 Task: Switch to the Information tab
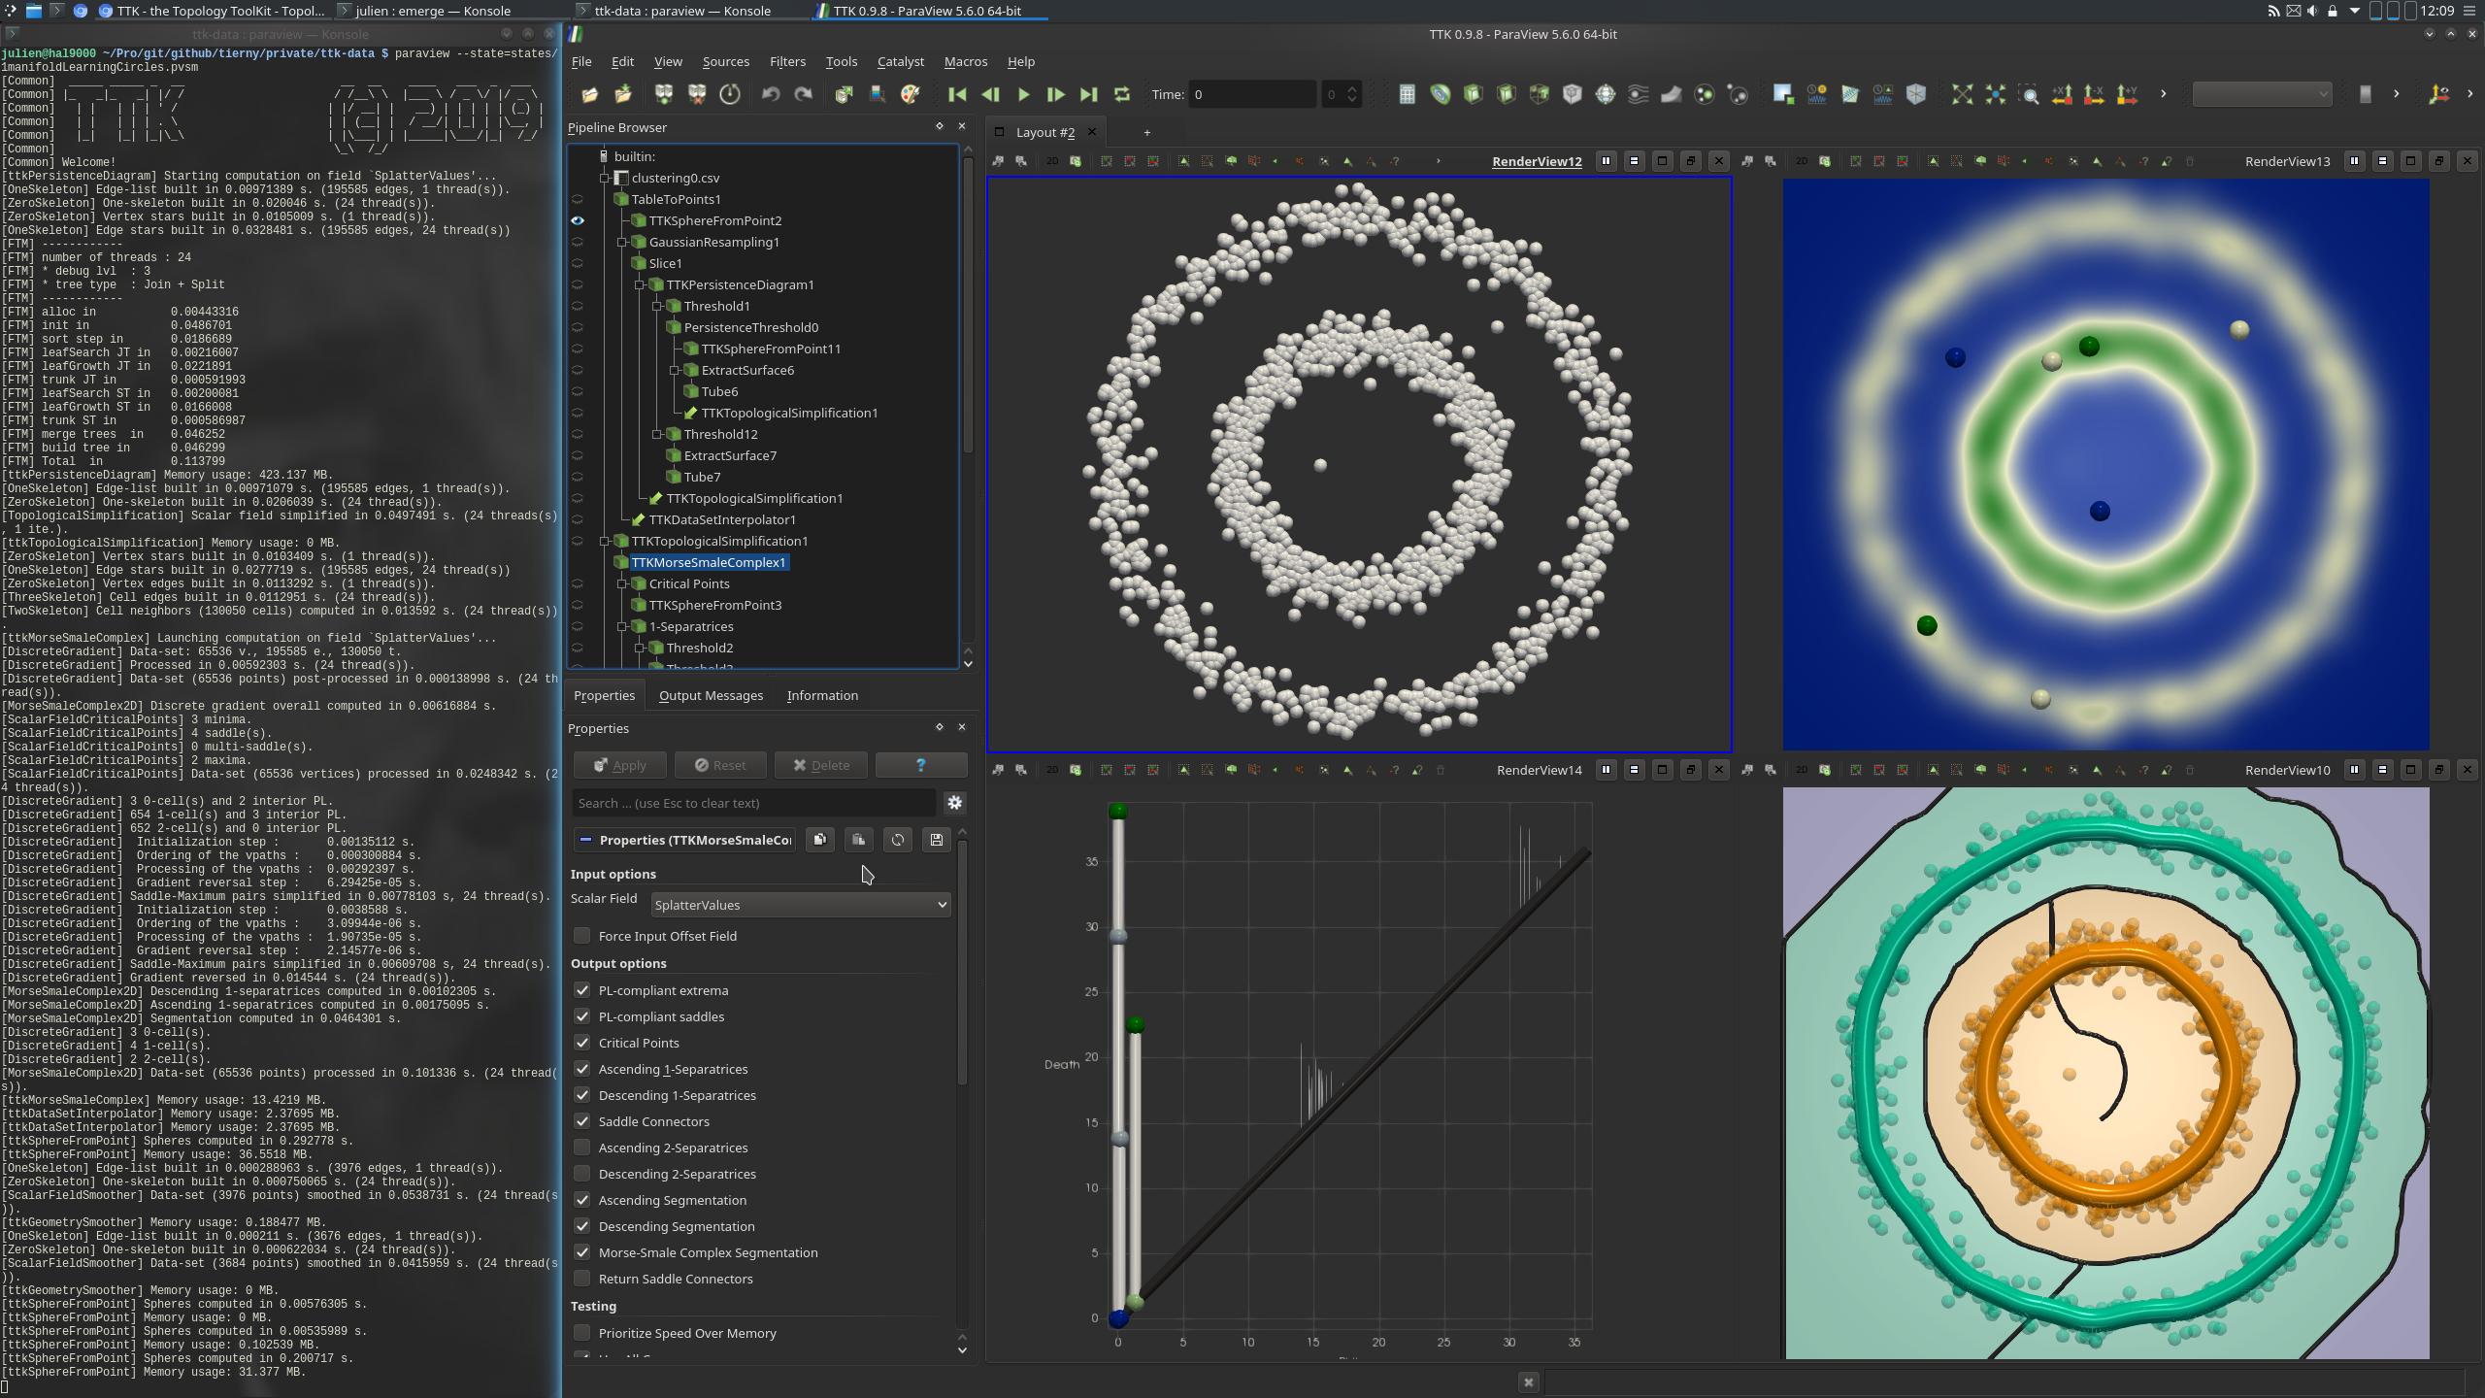[821, 695]
